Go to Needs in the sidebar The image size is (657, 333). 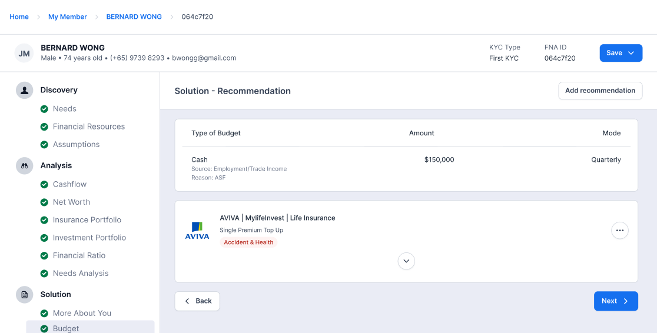[x=65, y=109]
